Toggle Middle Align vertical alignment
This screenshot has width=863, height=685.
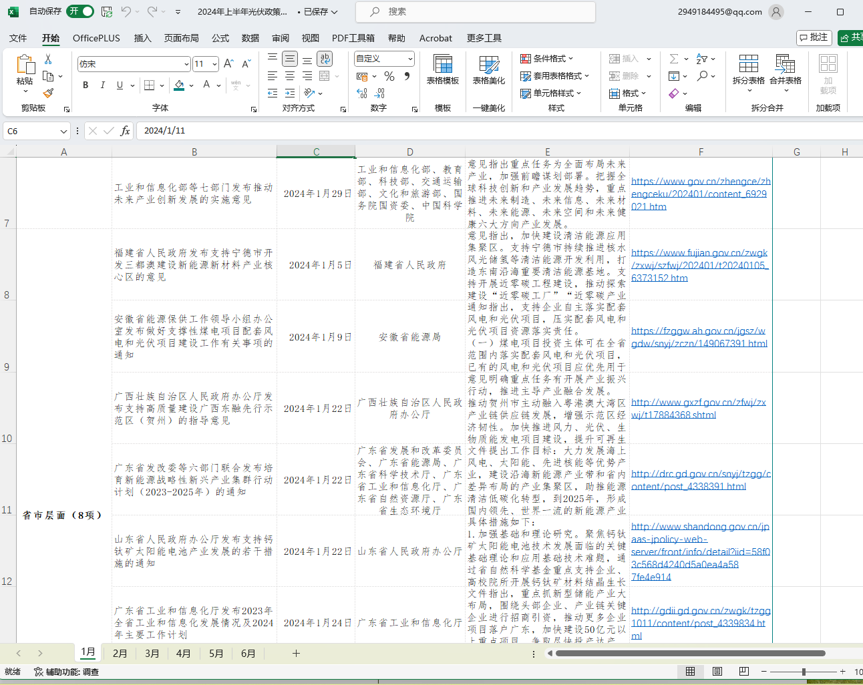pyautogui.click(x=289, y=59)
